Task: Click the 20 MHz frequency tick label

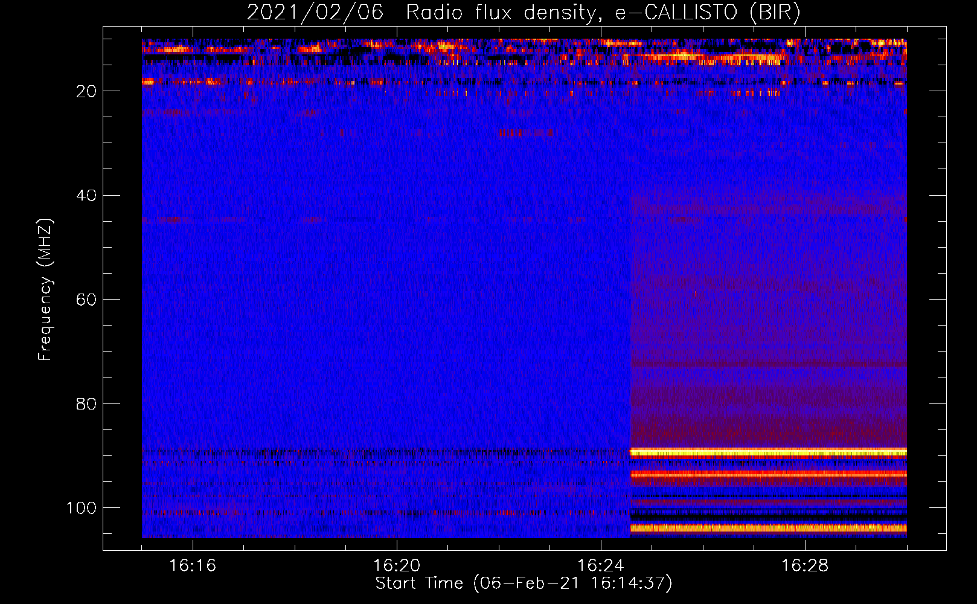Action: pos(87,91)
